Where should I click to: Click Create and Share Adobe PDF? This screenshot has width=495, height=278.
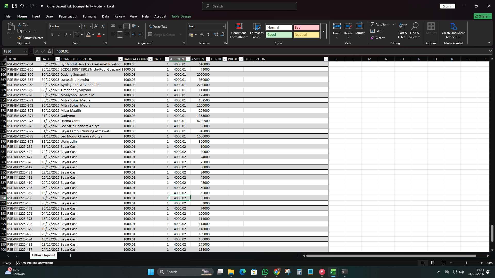click(453, 30)
